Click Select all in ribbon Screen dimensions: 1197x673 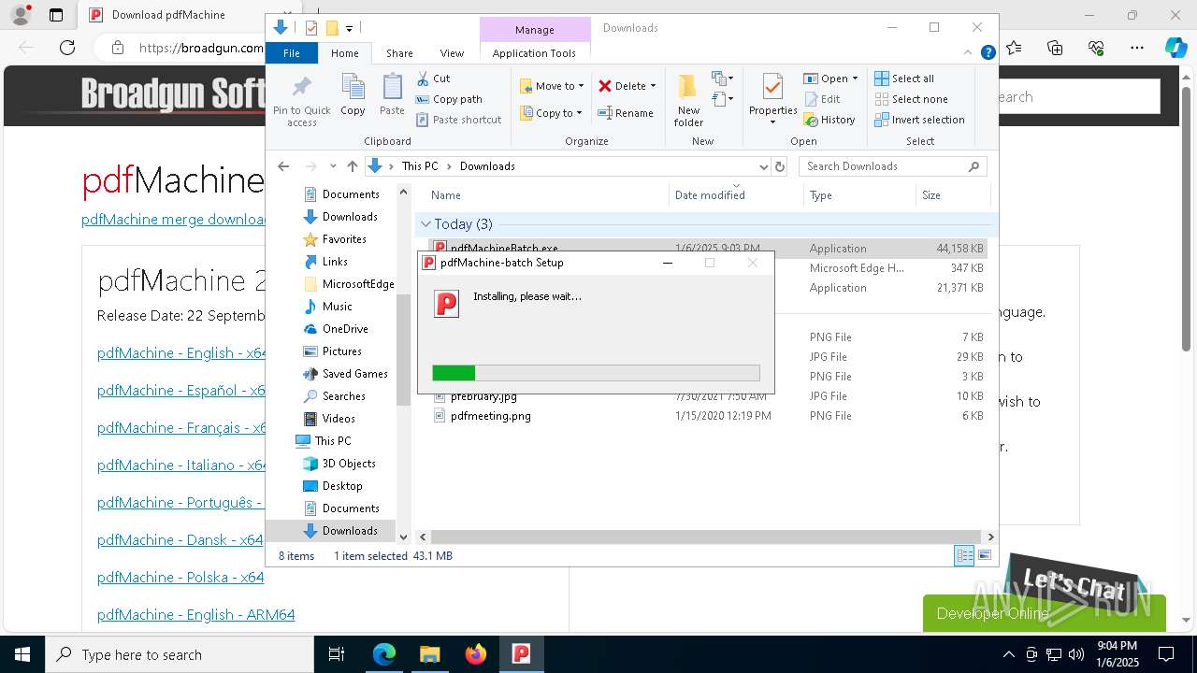[x=904, y=79]
